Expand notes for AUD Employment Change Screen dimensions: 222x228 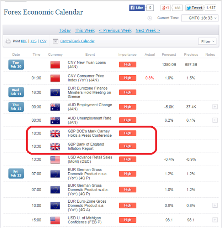pyautogui.click(x=214, y=107)
